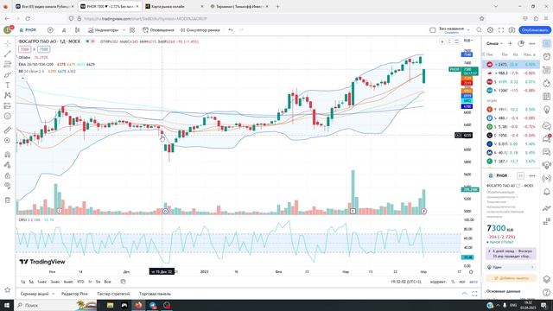This screenshot has width=553, height=311.
Task: Toggle the лог logarithmic scale
Action: (x=462, y=282)
